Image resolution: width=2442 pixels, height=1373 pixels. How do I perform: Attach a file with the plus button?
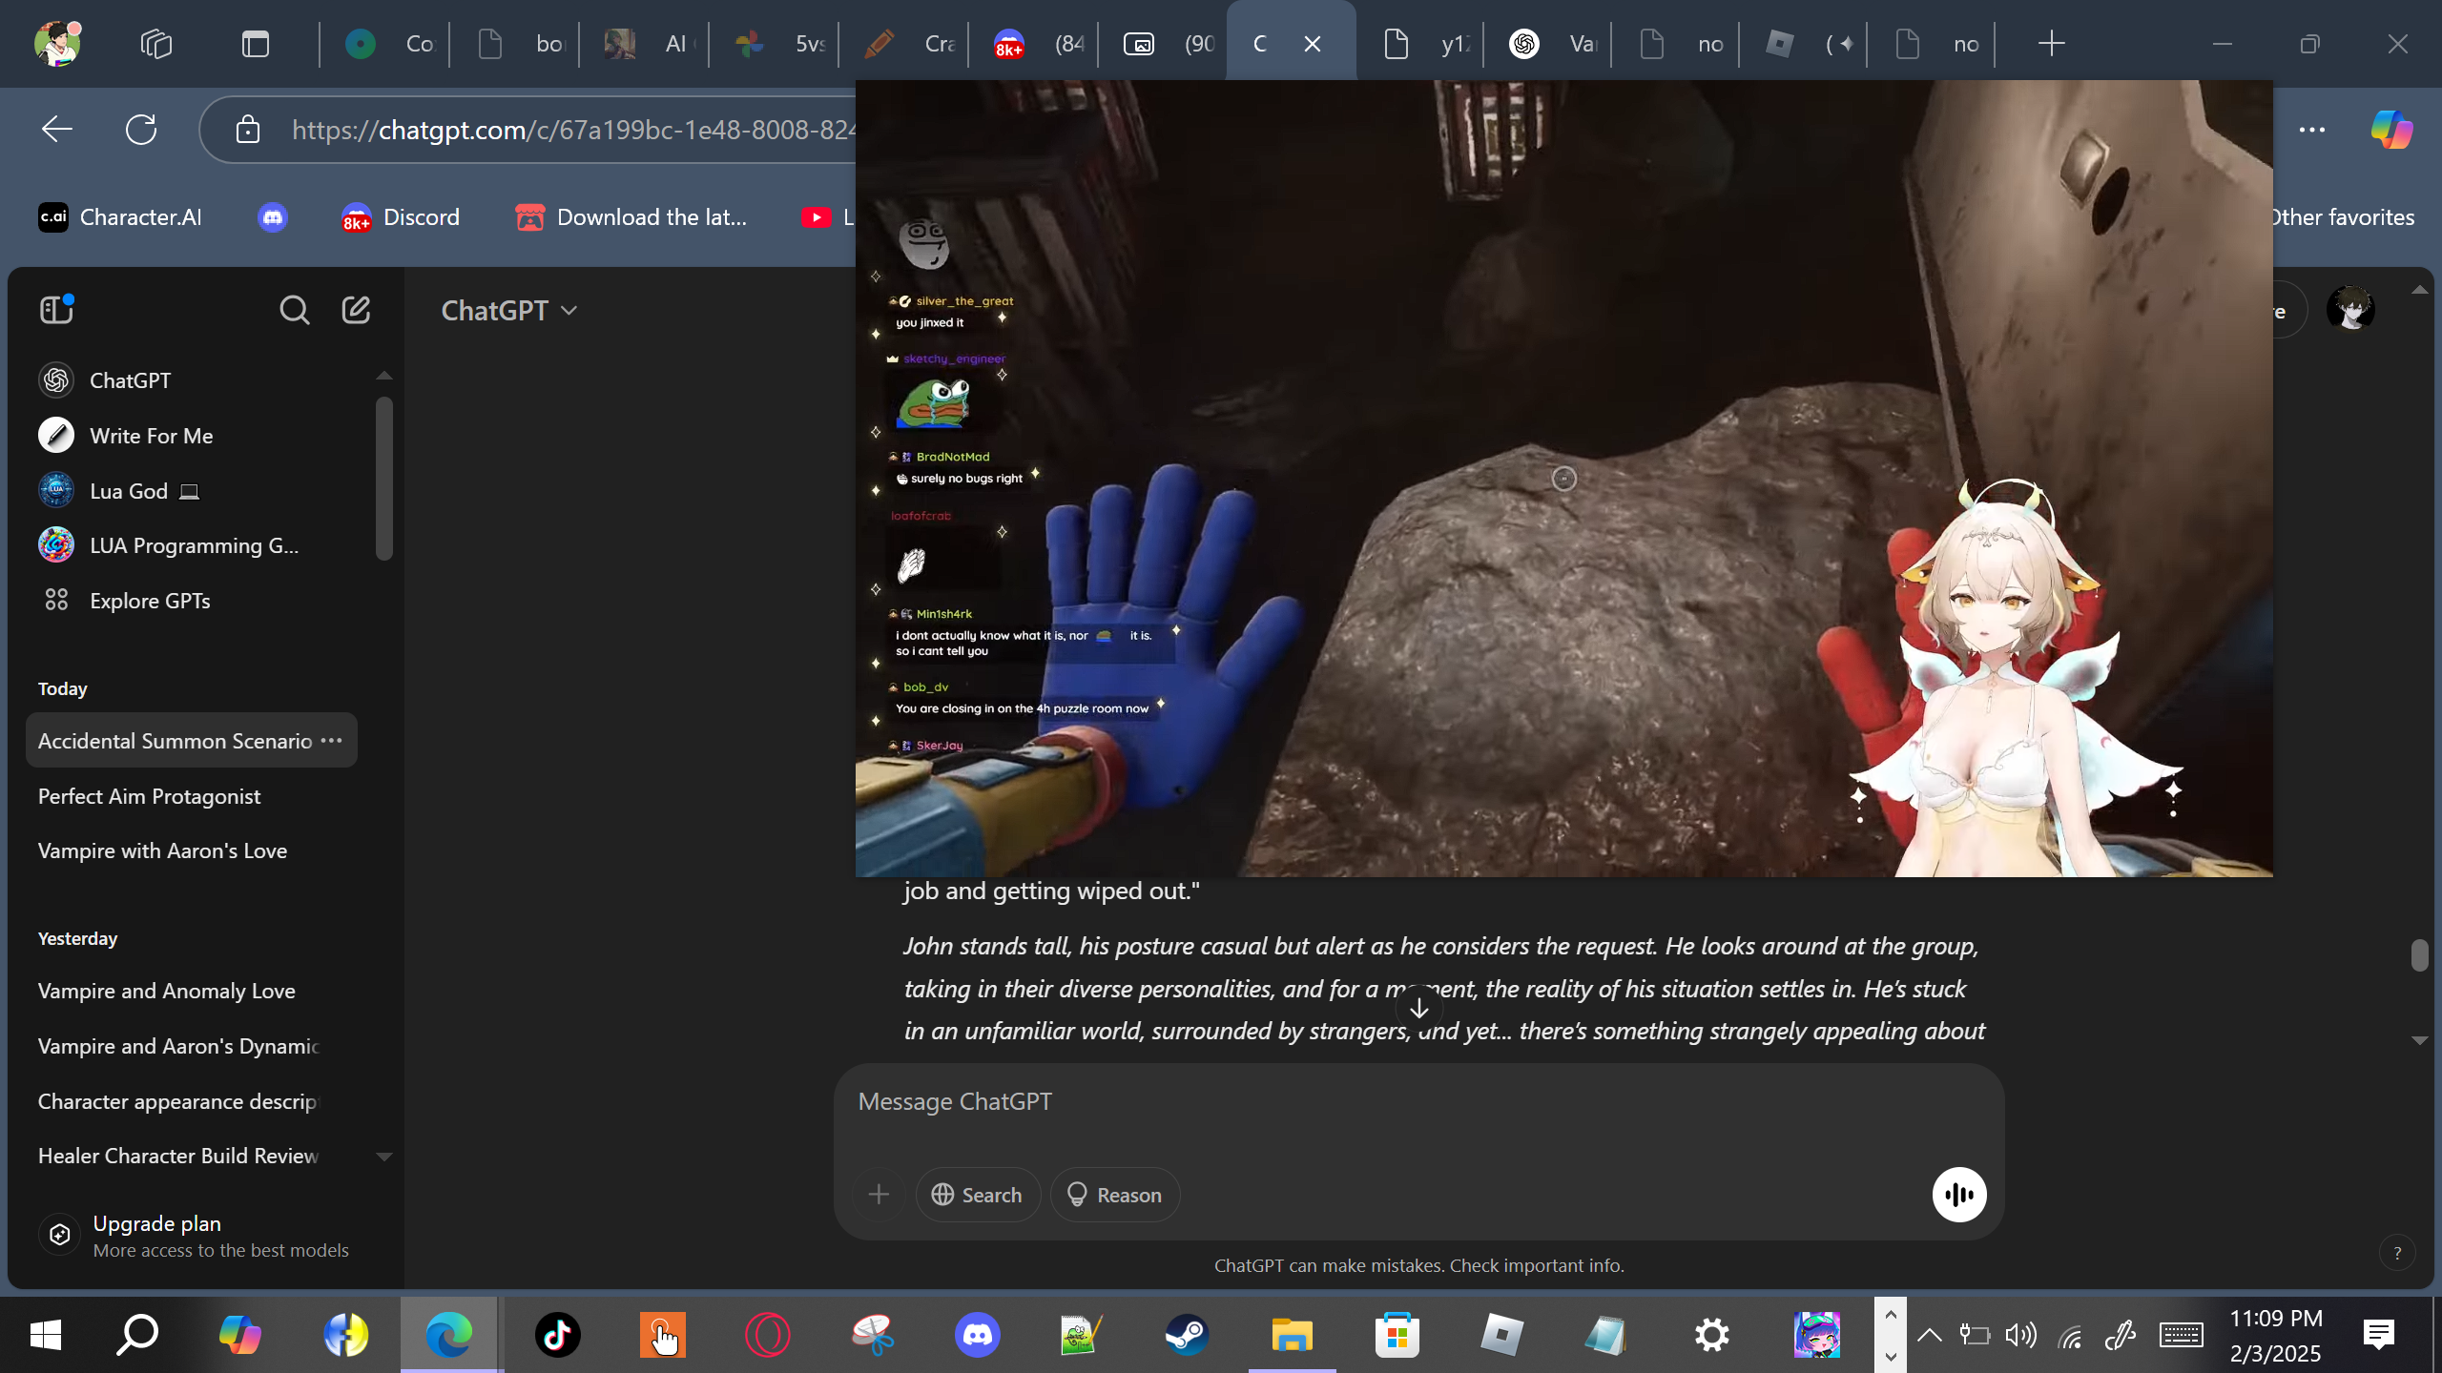coord(879,1195)
